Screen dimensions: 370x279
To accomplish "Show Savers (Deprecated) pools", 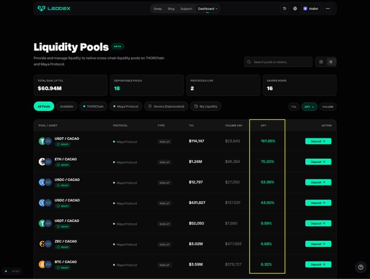I will point(166,107).
